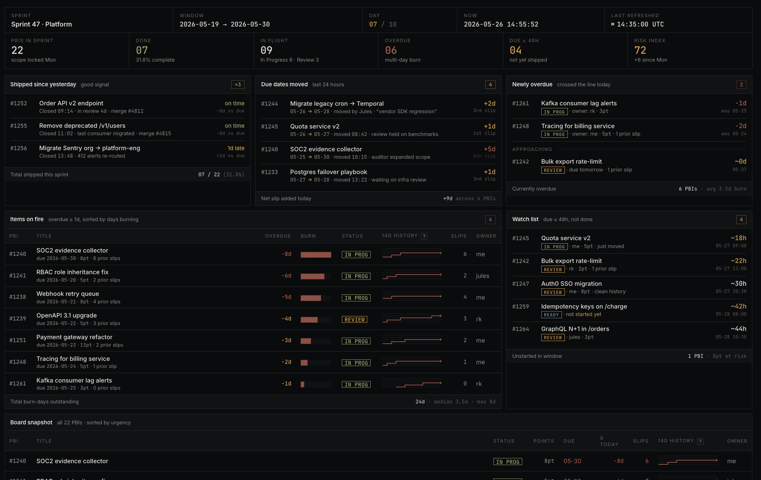
Task: Sort Items on fire by BURN column header
Action: tap(308, 236)
